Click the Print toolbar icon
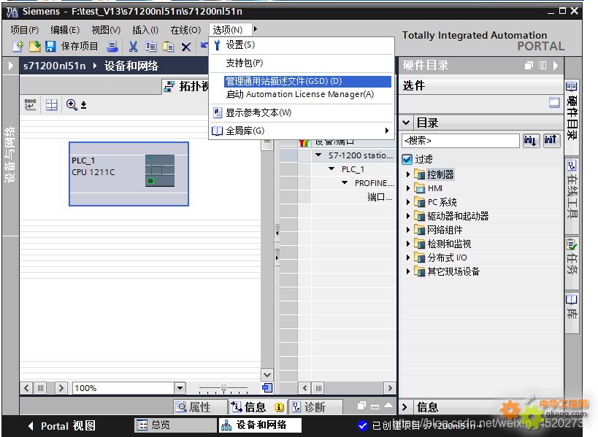 tap(112, 47)
